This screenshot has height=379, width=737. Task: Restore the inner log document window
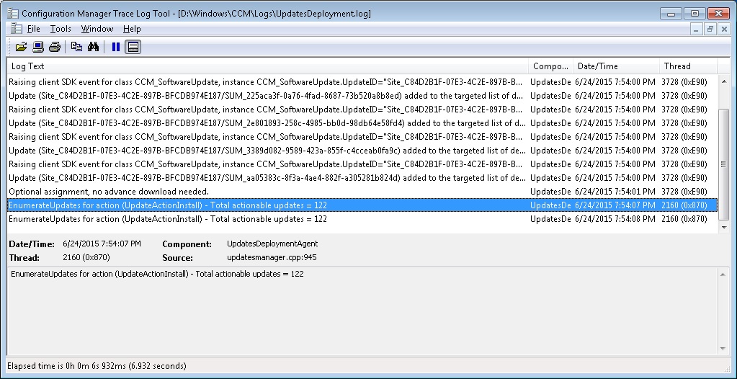coord(710,29)
